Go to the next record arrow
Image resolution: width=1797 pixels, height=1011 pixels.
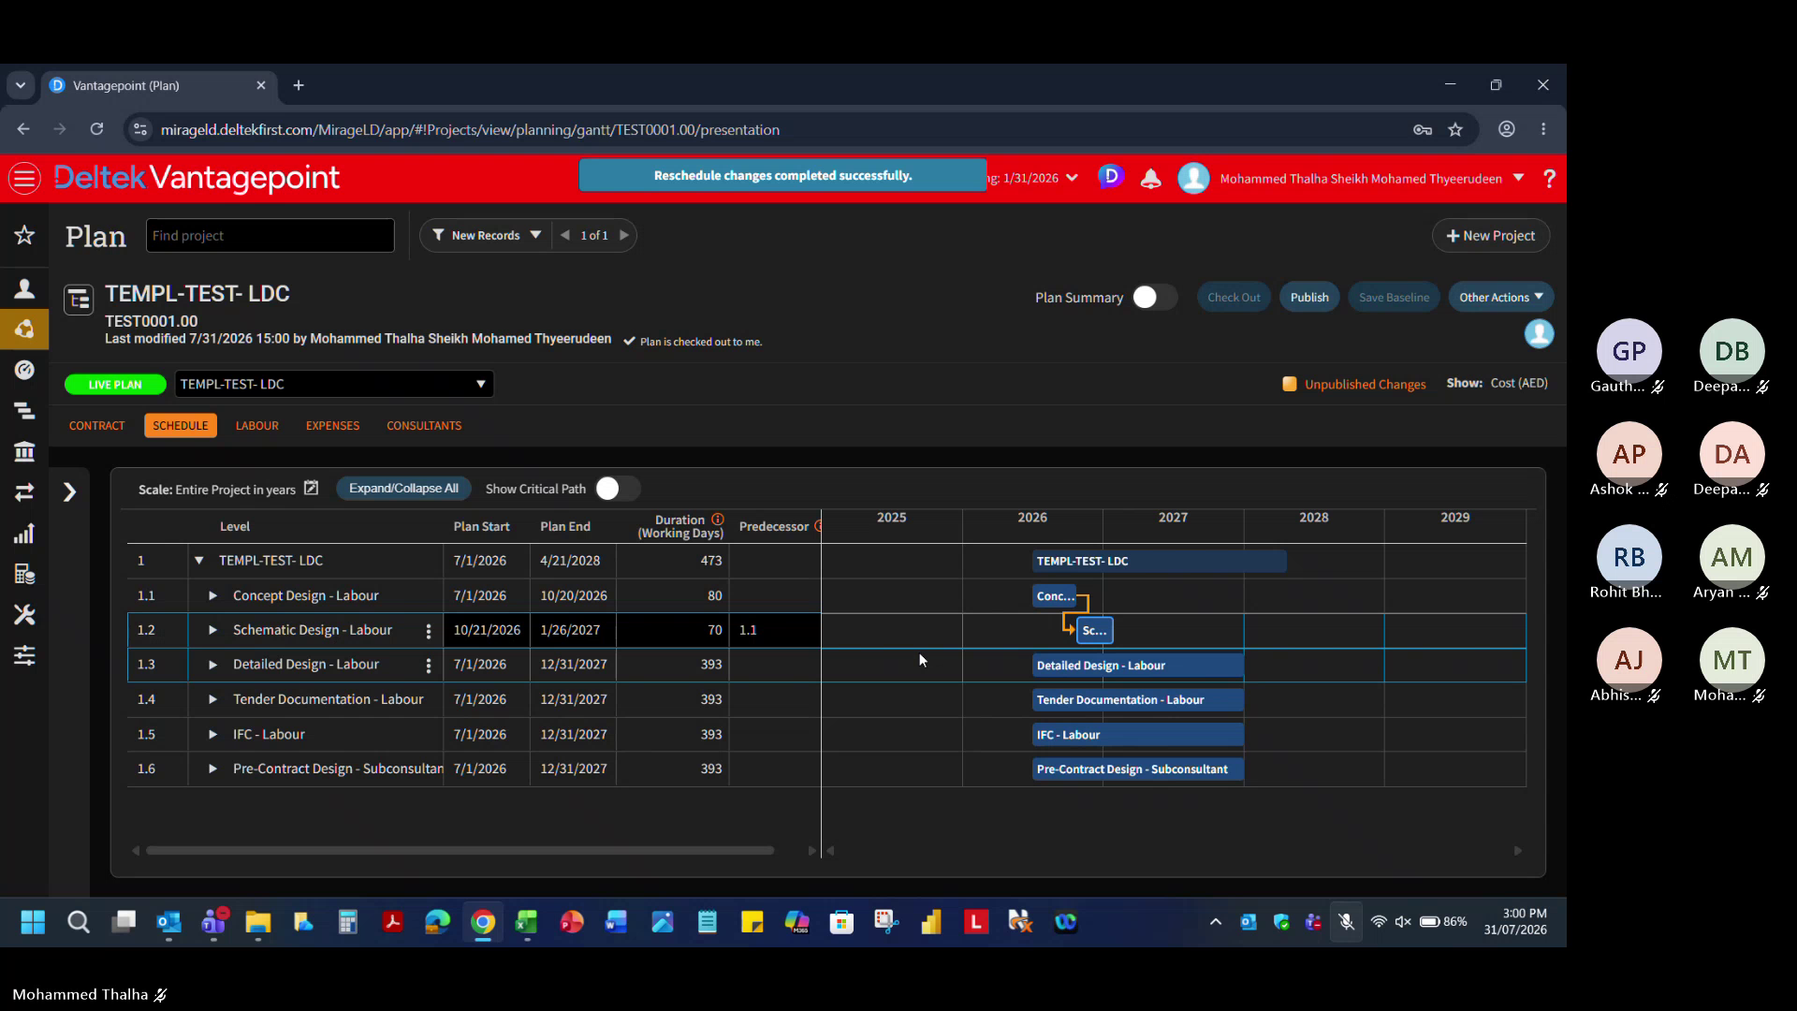tap(624, 235)
